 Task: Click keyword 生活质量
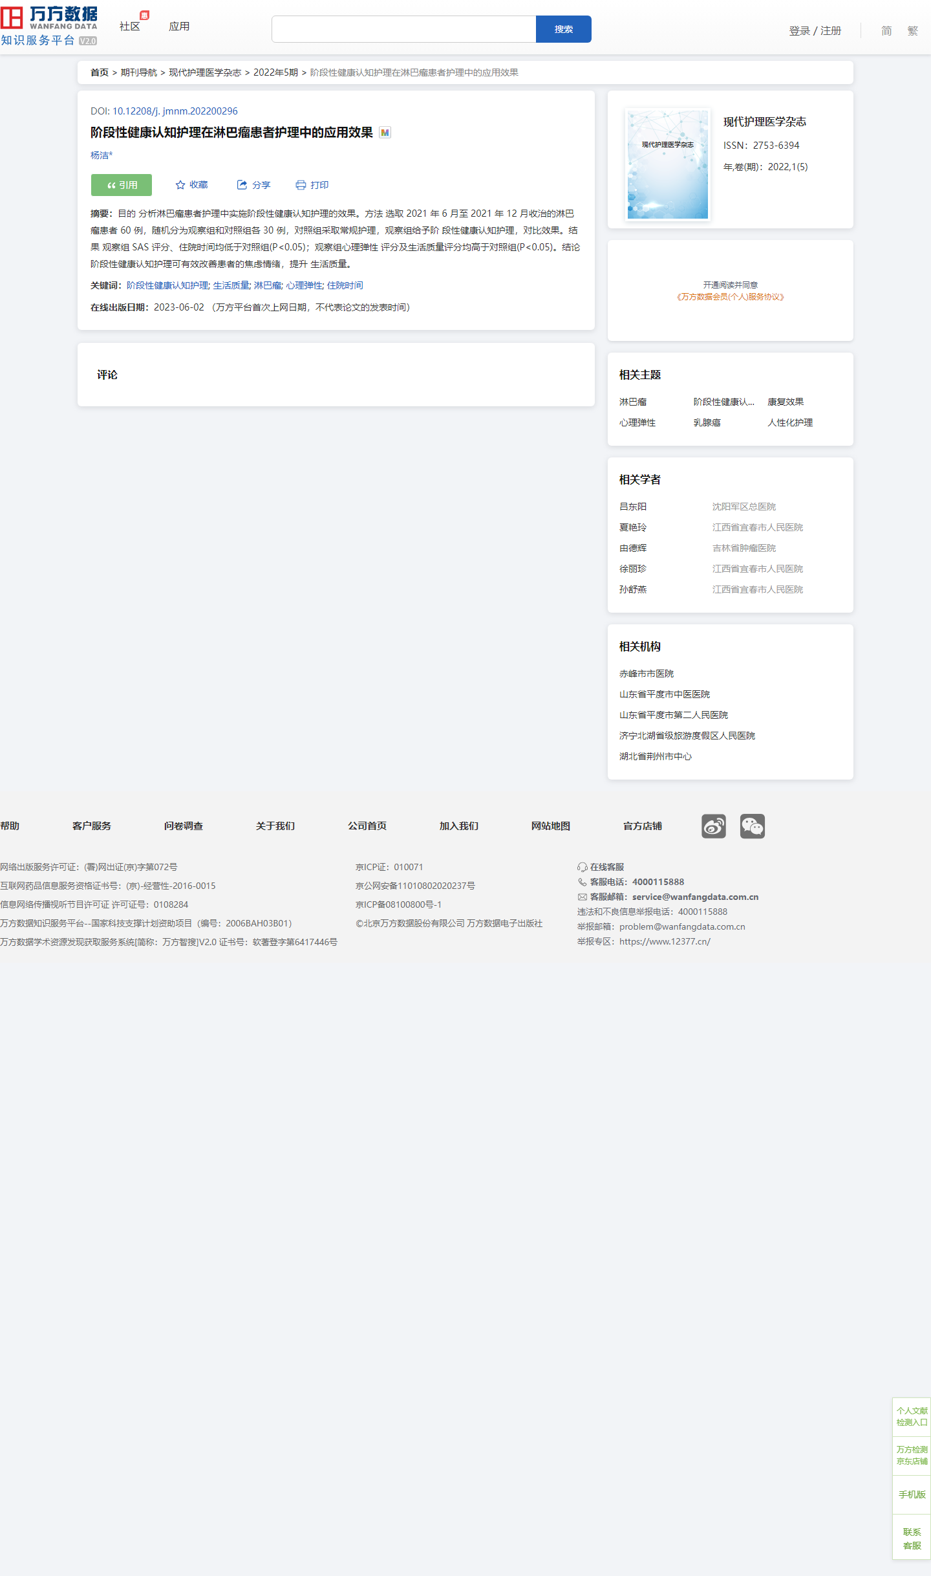coord(231,285)
